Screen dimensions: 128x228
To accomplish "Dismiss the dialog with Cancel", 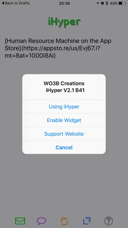I will point(64,147).
